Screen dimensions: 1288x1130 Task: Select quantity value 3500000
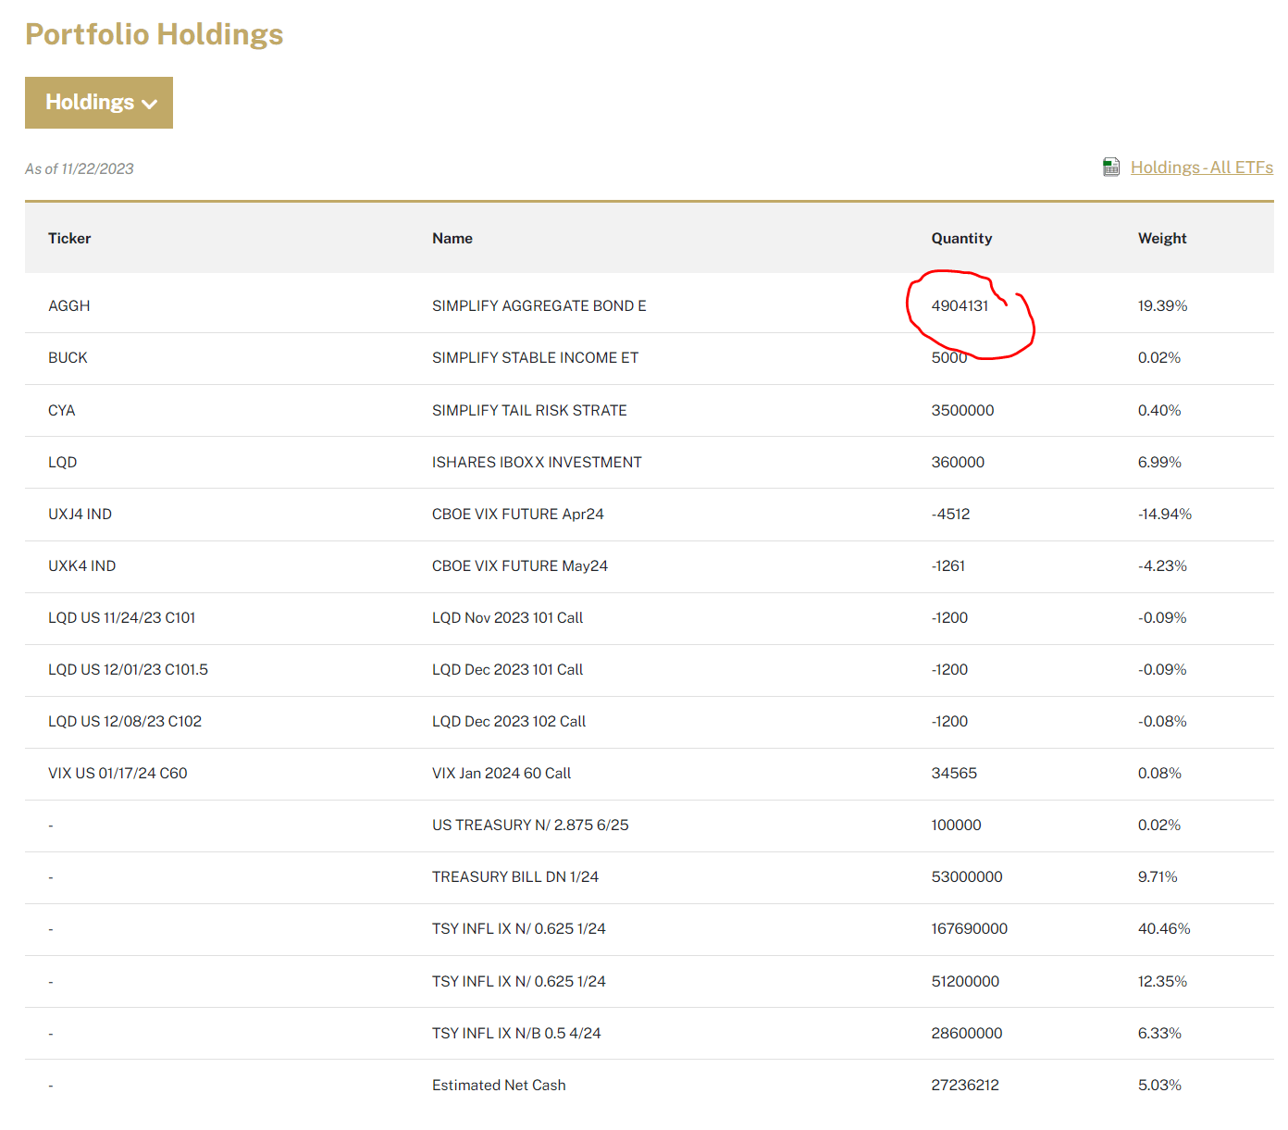[962, 410]
